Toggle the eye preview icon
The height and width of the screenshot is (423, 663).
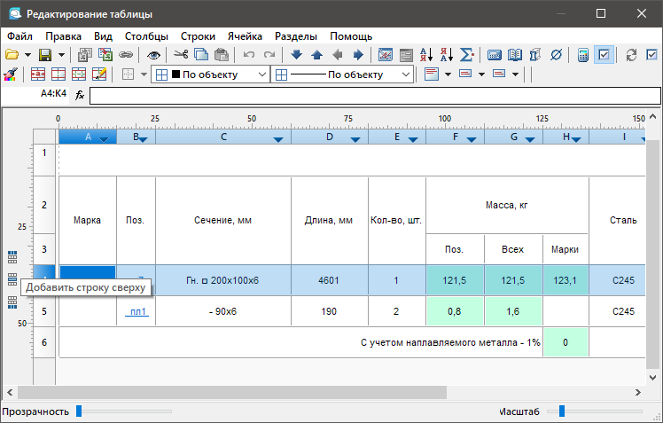[153, 55]
